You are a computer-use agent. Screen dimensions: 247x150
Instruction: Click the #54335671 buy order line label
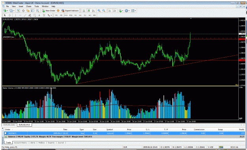[x=9, y=37]
